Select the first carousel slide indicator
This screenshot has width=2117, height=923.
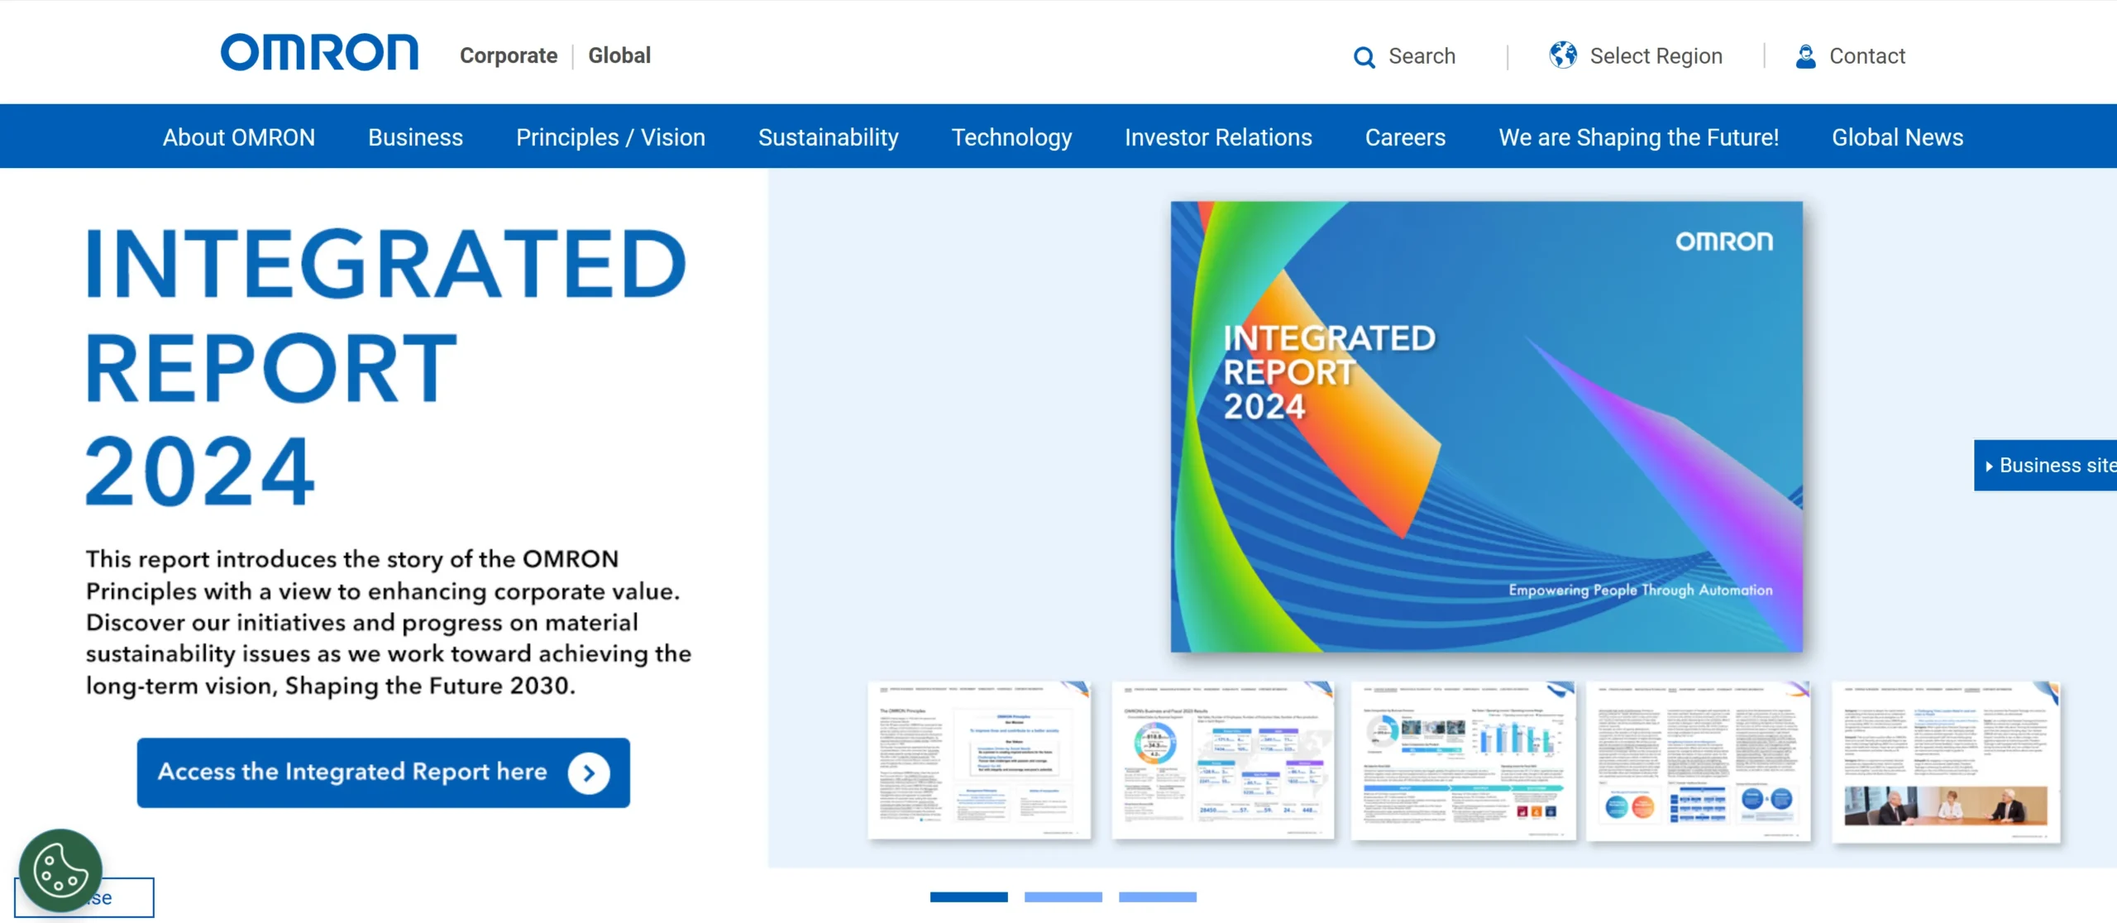(x=968, y=897)
